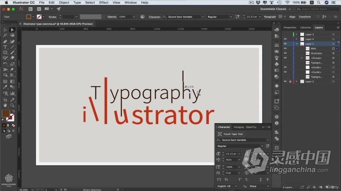Hide Layer 1 using its eye icon

(x=285, y=44)
